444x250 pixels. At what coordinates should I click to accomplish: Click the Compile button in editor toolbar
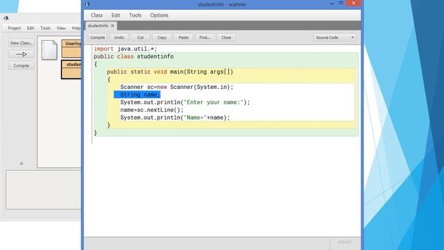pyautogui.click(x=97, y=37)
